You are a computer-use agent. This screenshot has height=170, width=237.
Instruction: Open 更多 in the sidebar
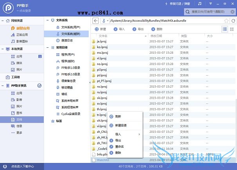16,133
